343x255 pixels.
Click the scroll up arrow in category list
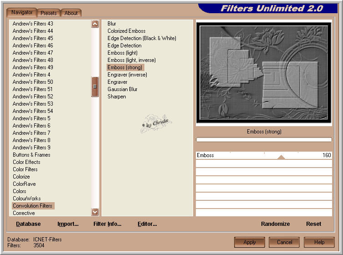pyautogui.click(x=95, y=24)
